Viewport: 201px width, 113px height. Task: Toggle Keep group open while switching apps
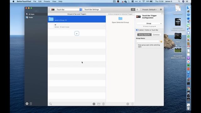pos(137,45)
